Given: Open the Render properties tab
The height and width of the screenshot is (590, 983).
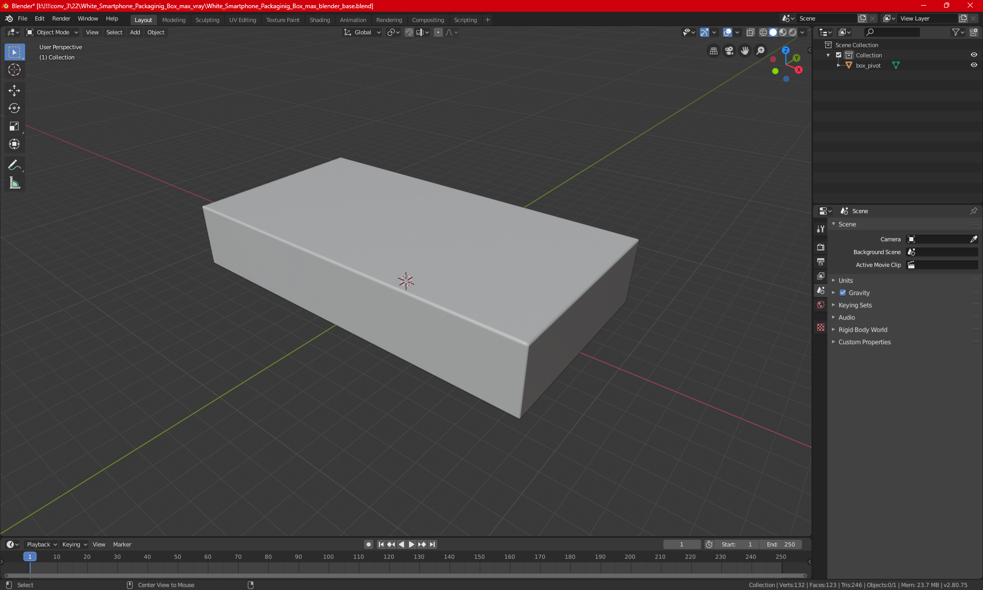Looking at the screenshot, I should coord(821,247).
